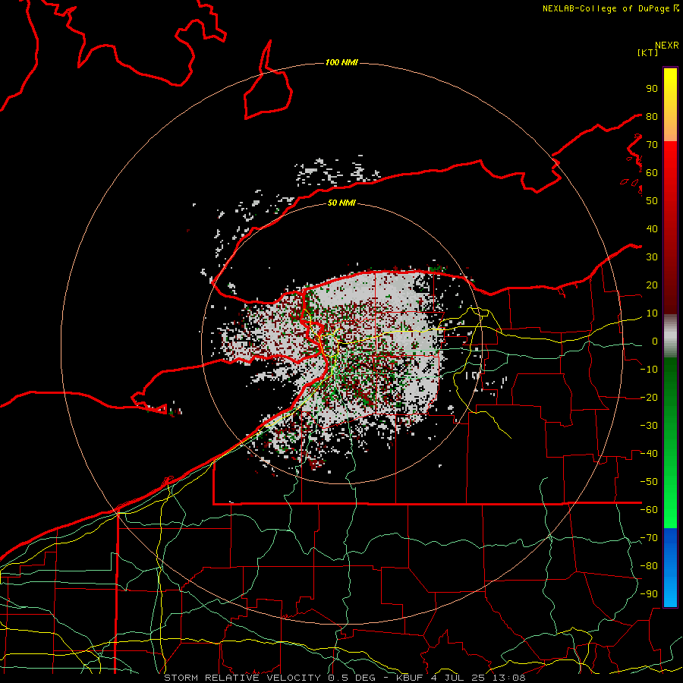The image size is (683, 683).
Task: Click the 100 NMI range ring label
Action: coord(341,63)
